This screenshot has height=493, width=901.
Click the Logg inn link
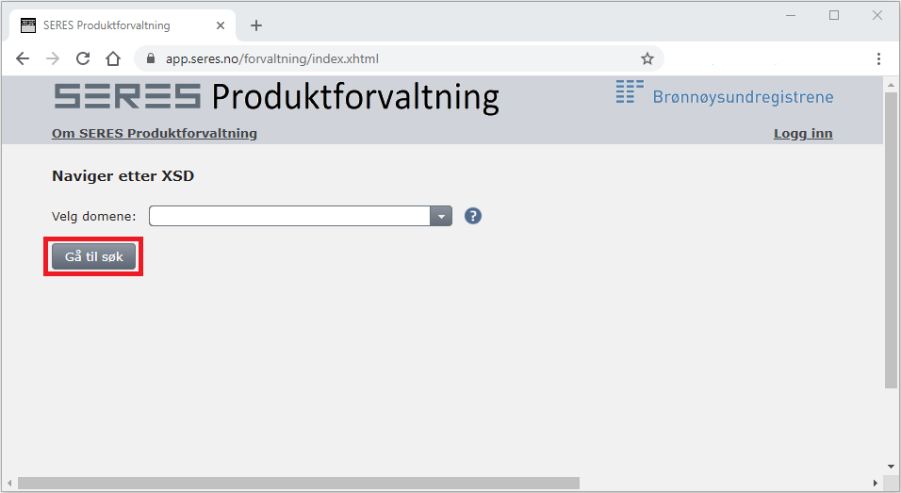point(803,133)
